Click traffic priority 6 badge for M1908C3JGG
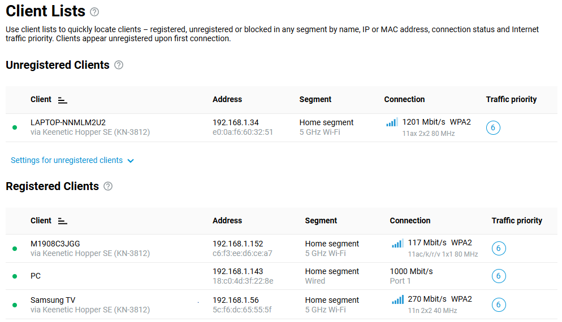This screenshot has height=322, width=562. point(499,248)
